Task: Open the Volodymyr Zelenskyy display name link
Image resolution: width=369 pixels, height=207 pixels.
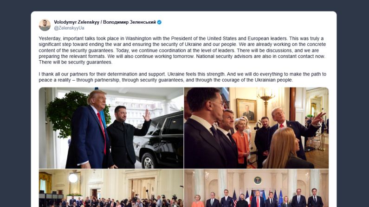Action: pos(105,22)
